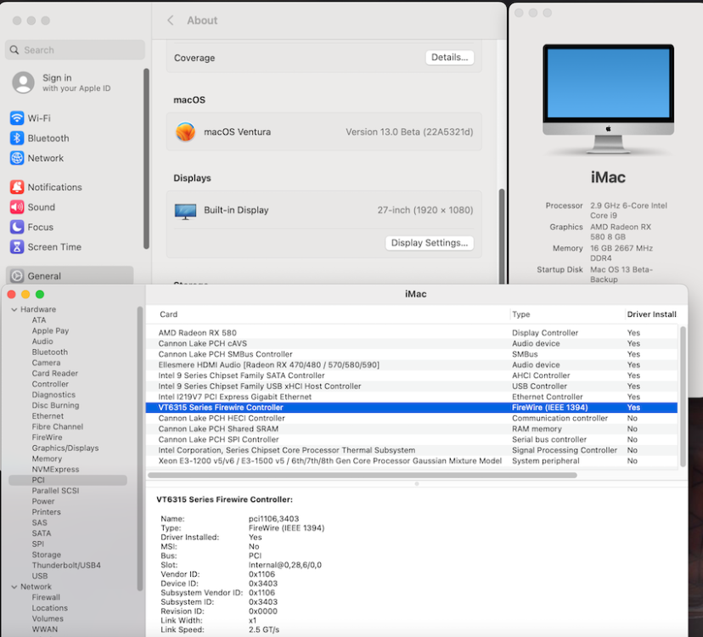
Task: Select Disc Burning in Hardware list
Action: click(55, 405)
